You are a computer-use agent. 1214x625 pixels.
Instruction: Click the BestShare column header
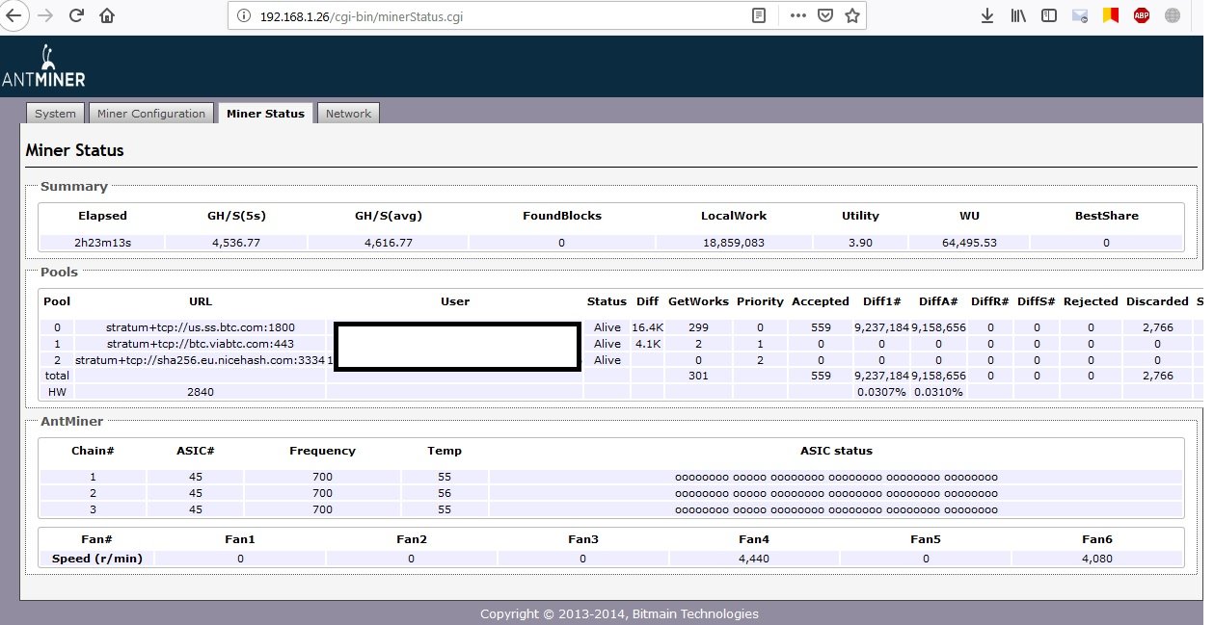click(1106, 216)
